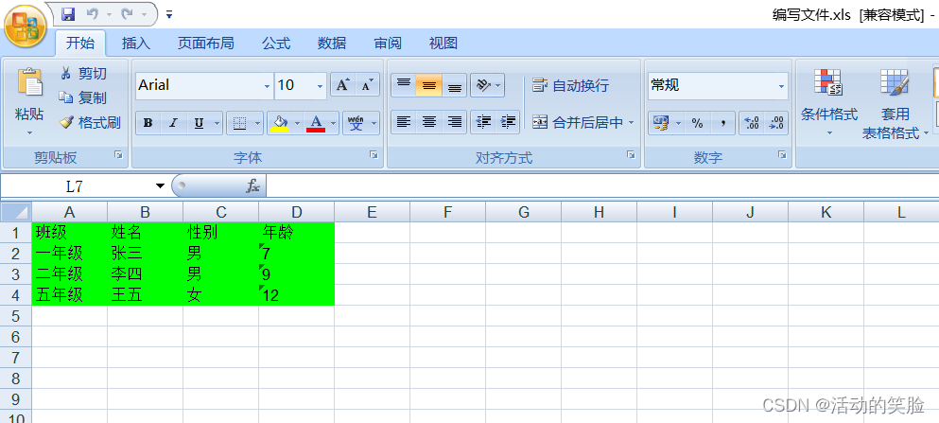Click the Select All corner button

[x=15, y=212]
